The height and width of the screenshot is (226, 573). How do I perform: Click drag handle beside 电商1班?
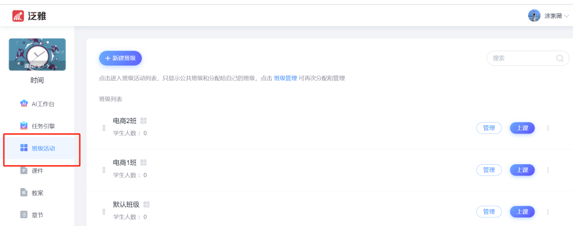pyautogui.click(x=104, y=170)
